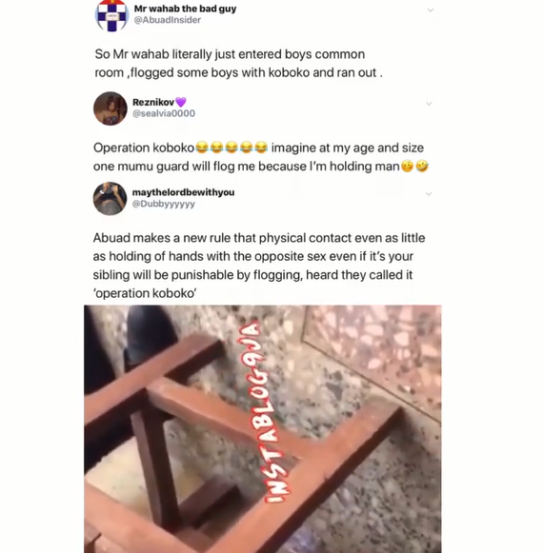This screenshot has width=544, height=553.
Task: Open the tweet about flogging boys with koboko
Action: point(238,64)
